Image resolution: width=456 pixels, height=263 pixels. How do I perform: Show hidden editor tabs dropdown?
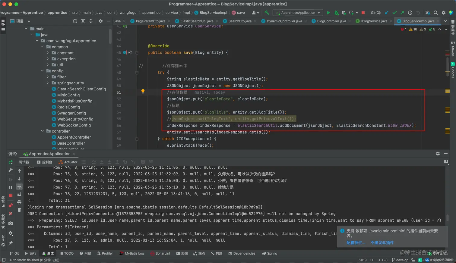coord(445,21)
